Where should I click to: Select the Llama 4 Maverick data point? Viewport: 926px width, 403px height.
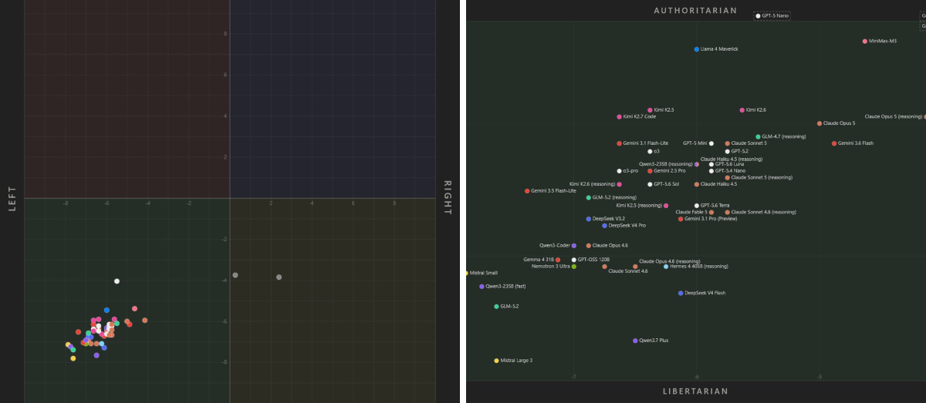pos(697,49)
